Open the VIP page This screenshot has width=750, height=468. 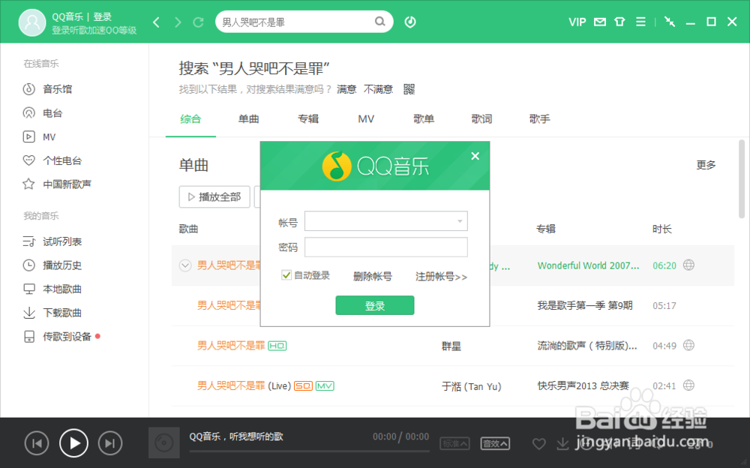tap(577, 22)
